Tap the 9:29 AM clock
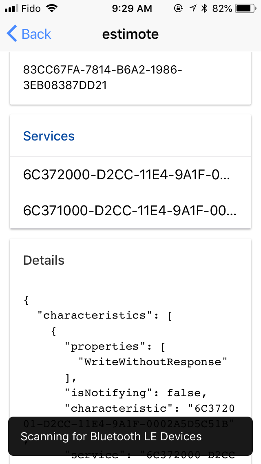 pyautogui.click(x=131, y=9)
